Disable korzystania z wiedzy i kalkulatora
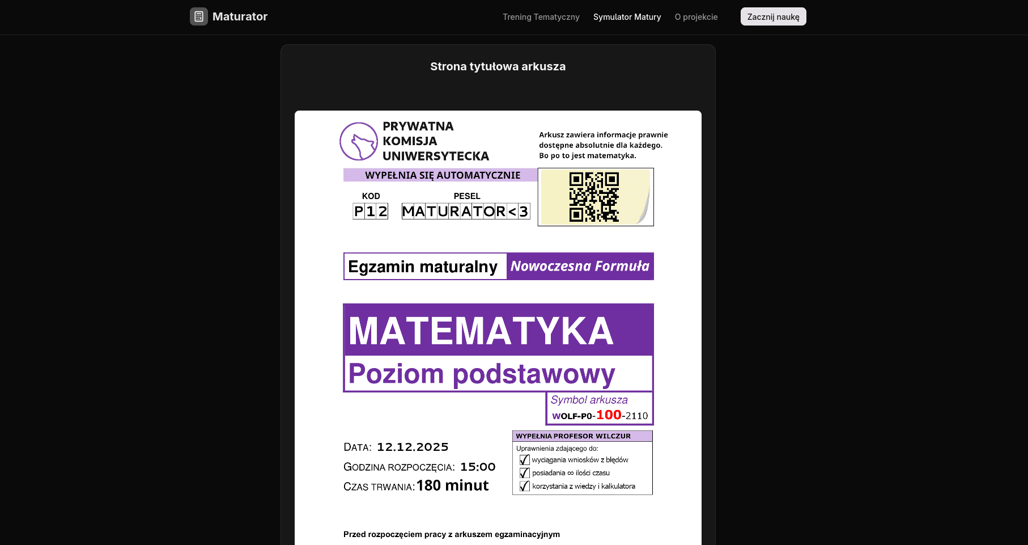Image resolution: width=1028 pixels, height=545 pixels. (524, 486)
